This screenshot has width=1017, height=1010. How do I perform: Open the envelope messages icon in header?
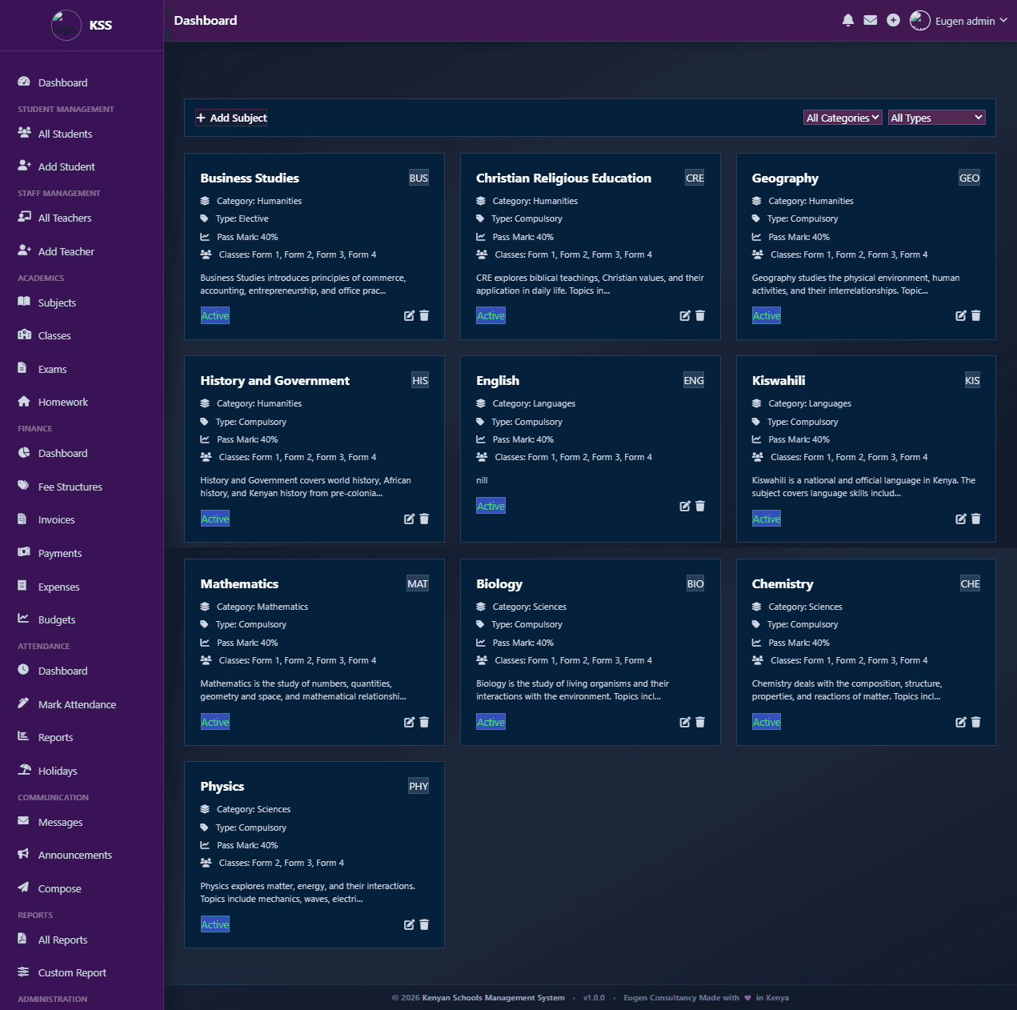871,20
